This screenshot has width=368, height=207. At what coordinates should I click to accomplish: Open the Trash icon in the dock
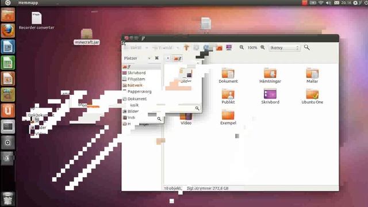coord(8,198)
